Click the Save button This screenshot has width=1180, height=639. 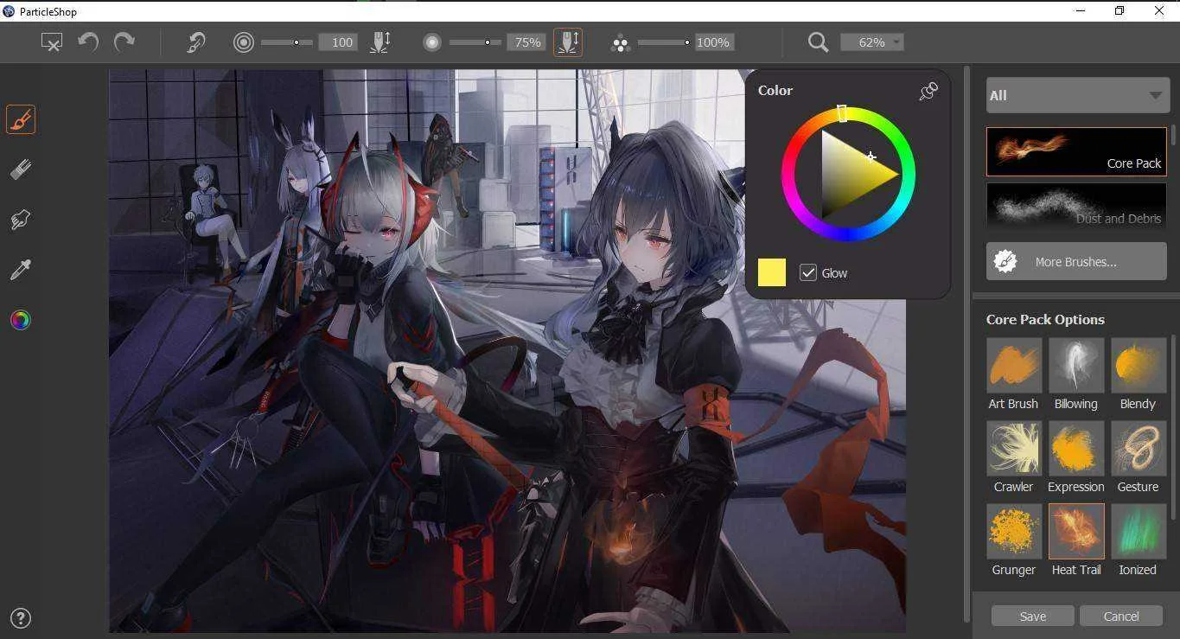click(x=1033, y=616)
